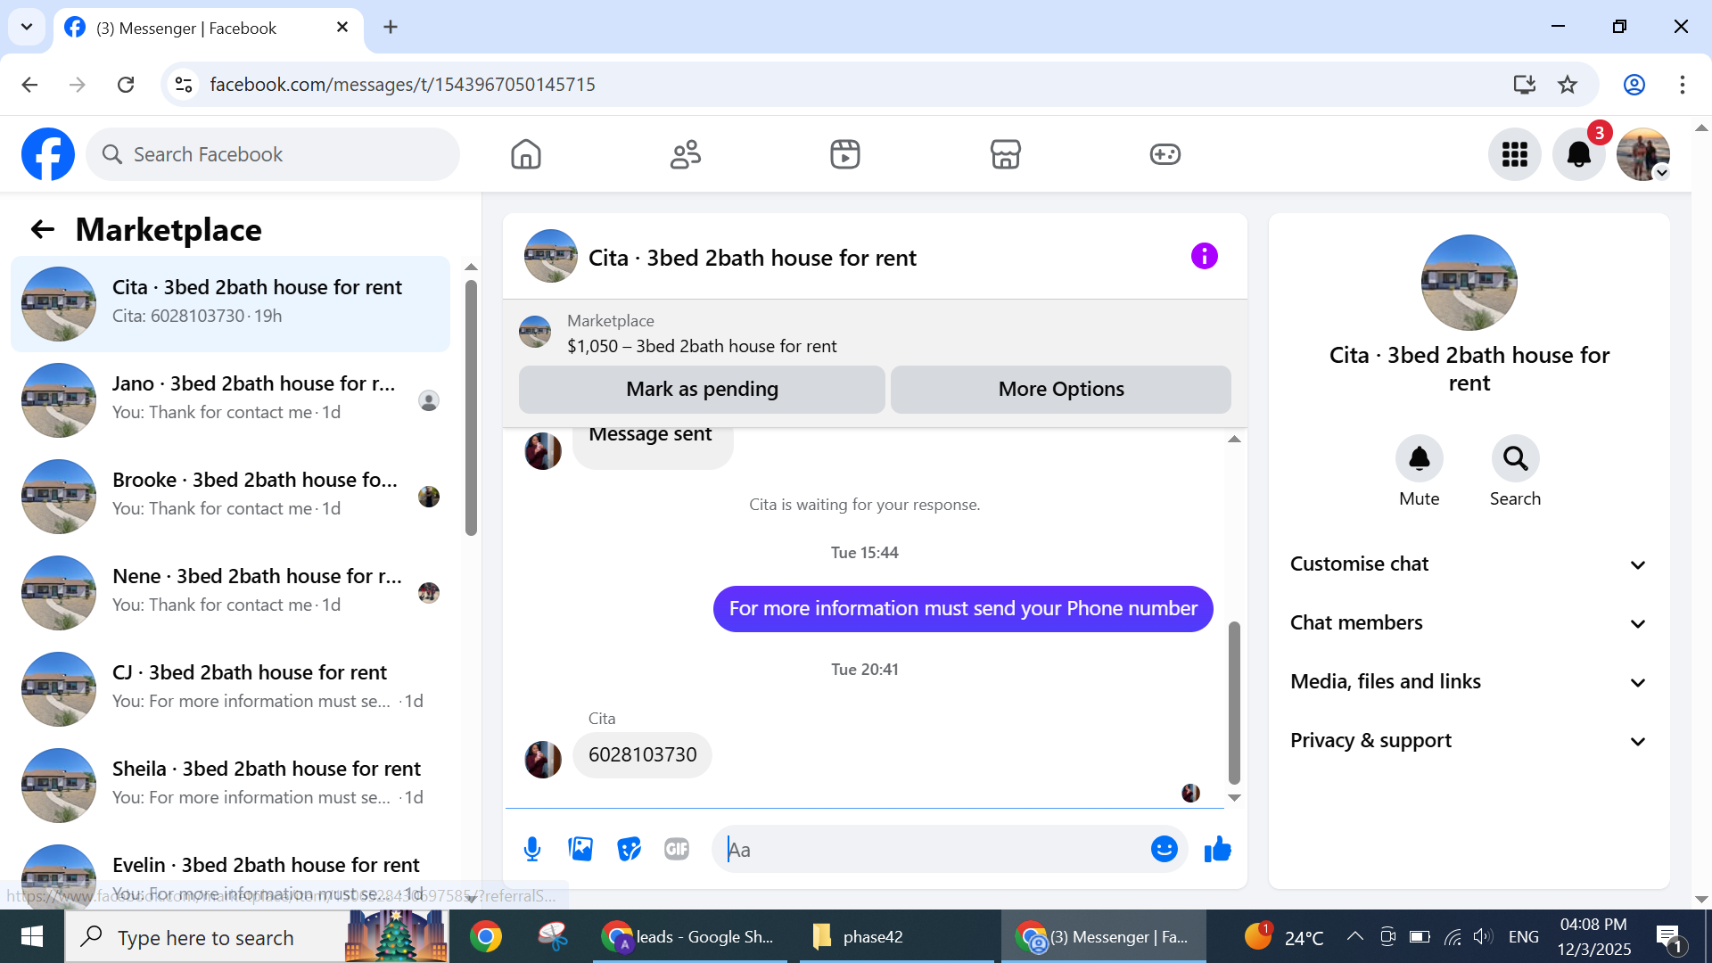
Task: Open Windows notification center icon
Action: click(x=1667, y=937)
